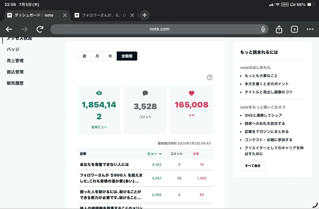This screenshot has height=209, width=319.
Task: Open the tab switcher showing 2 tabs
Action: (x=294, y=29)
